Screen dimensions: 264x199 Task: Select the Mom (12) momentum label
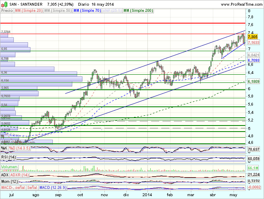pos(10,180)
